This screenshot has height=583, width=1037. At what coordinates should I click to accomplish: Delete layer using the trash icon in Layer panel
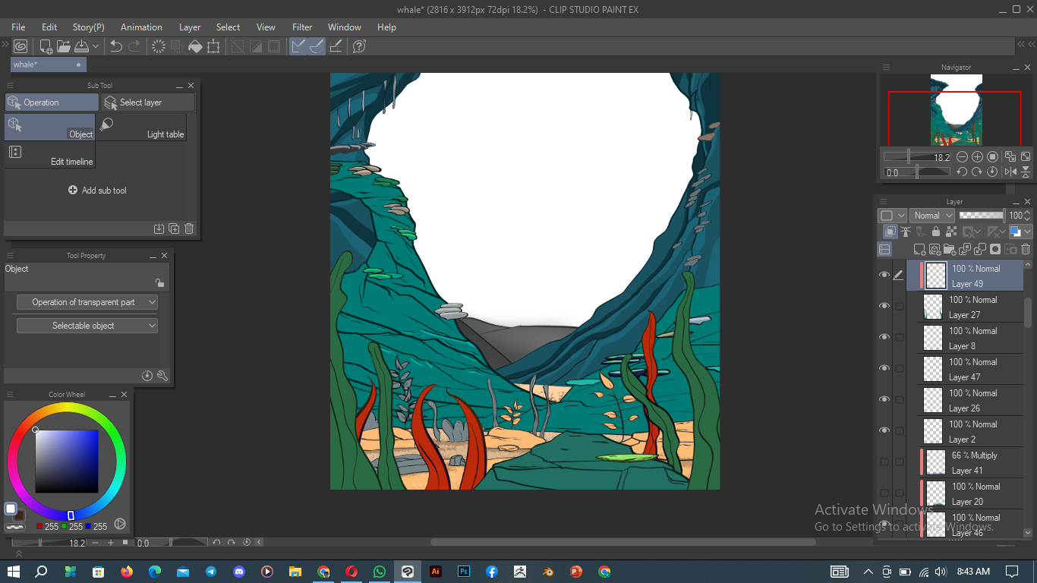click(1026, 249)
